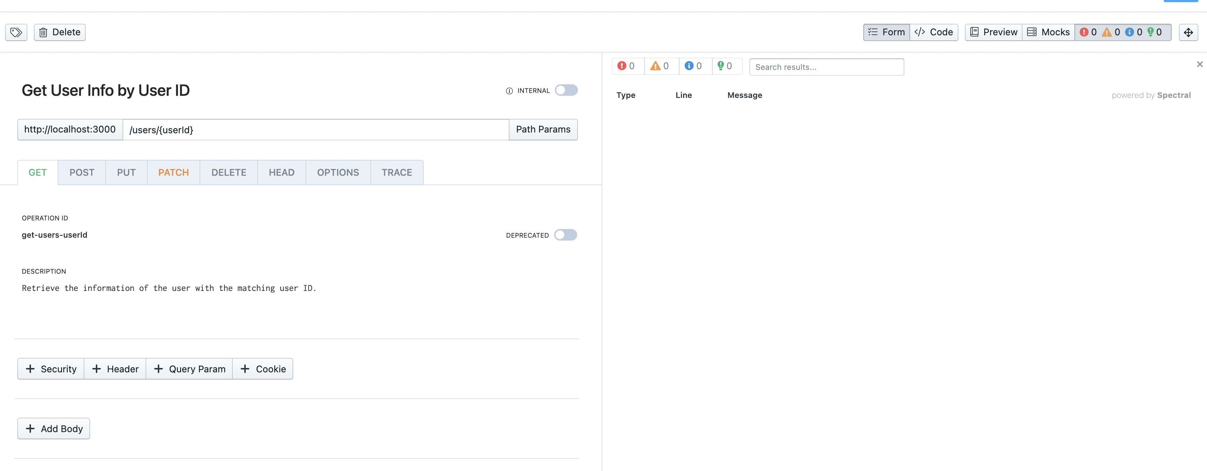Close the validation results panel

tap(1199, 64)
